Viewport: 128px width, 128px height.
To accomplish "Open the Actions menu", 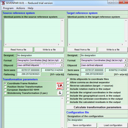I will pos(20,8).
